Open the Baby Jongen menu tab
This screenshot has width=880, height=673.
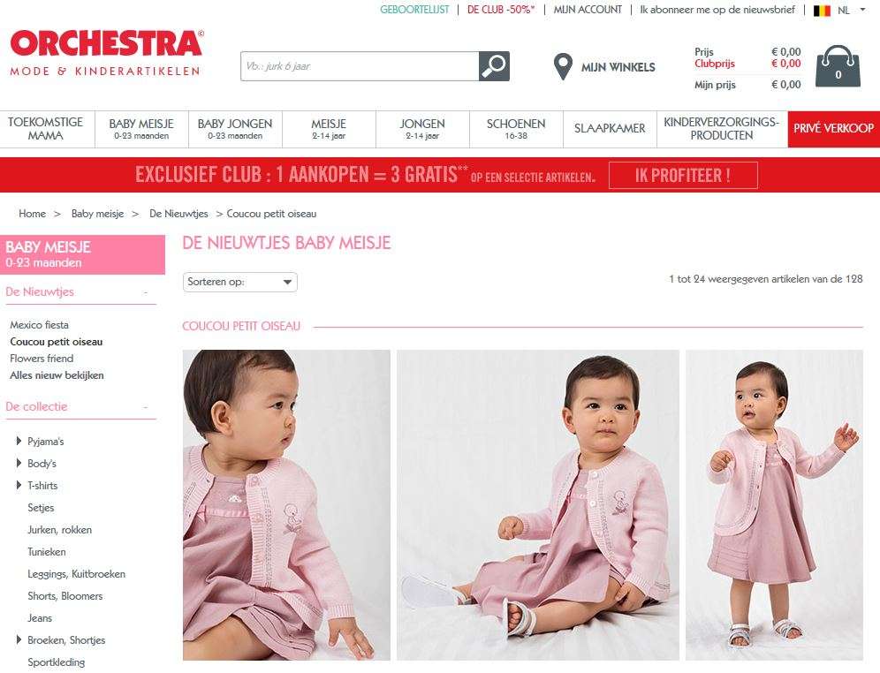click(235, 129)
